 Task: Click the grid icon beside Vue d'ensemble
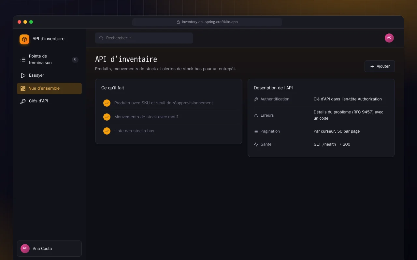coord(23,88)
